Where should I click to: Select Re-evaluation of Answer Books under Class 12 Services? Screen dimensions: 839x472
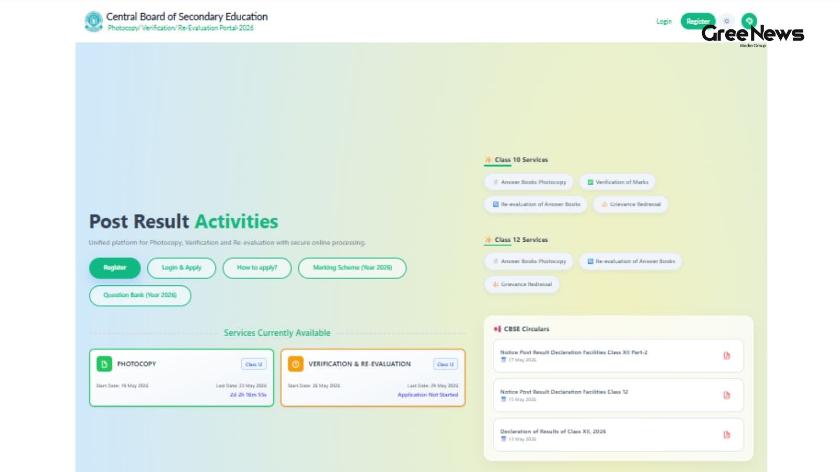pos(630,261)
